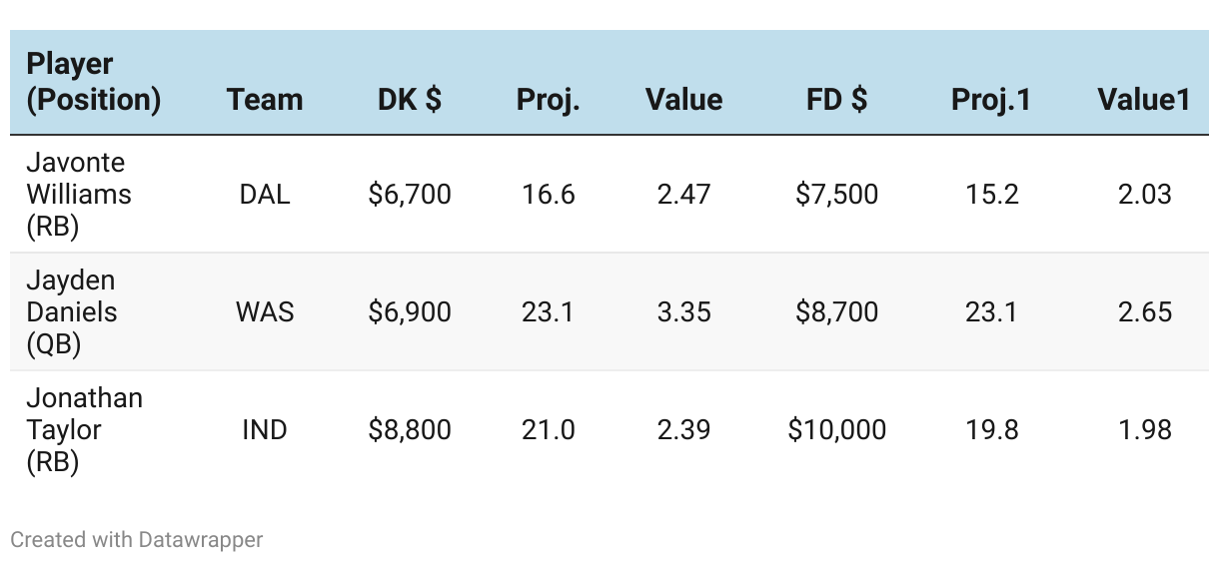The width and height of the screenshot is (1219, 563).
Task: Click the Jayden Daniels (QB) cell
Action: tap(71, 311)
